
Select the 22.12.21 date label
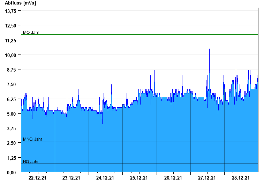[37, 178]
